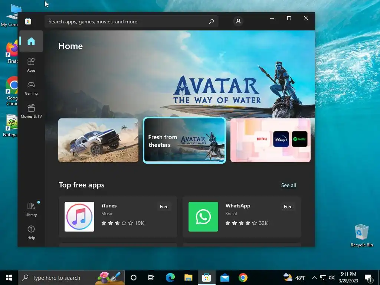Click the search magnifier icon in Store

tap(212, 21)
